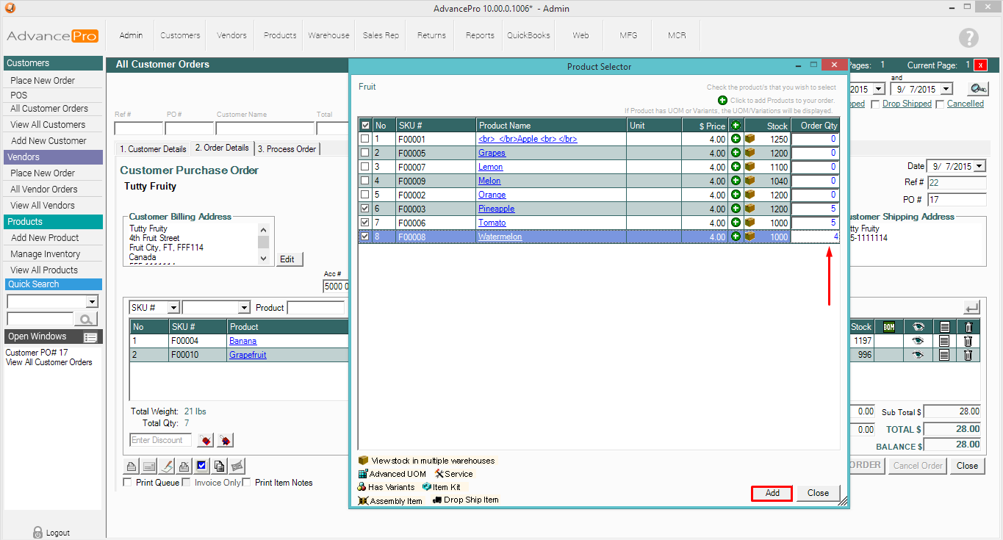Image resolution: width=1003 pixels, height=540 pixels.
Task: Delete the Banana line item
Action: point(968,341)
